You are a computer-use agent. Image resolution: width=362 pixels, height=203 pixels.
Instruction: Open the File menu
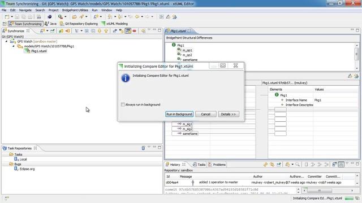(4, 10)
